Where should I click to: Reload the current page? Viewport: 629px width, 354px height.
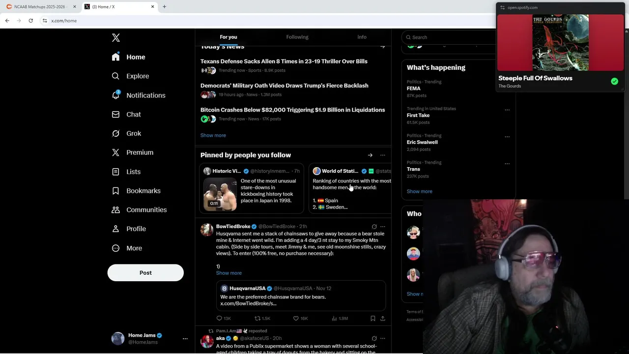(x=30, y=21)
